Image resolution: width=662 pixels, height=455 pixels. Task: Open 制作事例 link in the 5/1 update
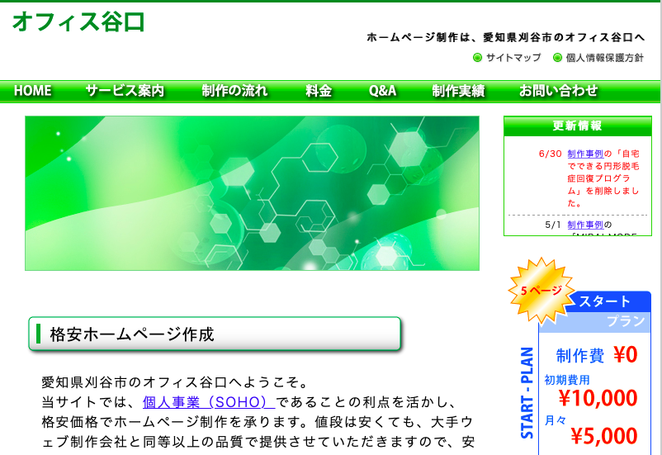585,225
